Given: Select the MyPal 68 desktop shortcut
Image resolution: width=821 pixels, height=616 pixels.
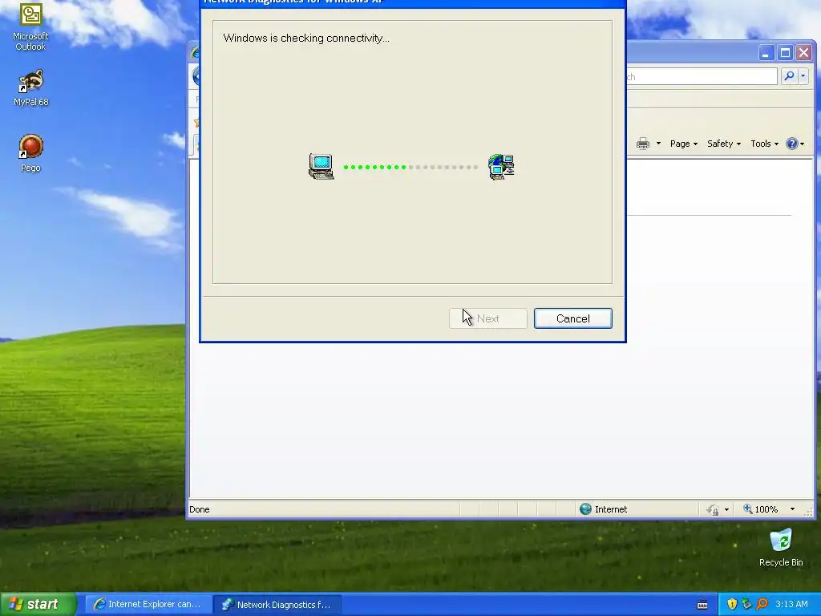Looking at the screenshot, I should [31, 88].
